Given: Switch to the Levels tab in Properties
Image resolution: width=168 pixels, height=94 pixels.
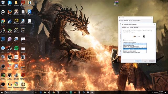Looking at the screenshot, I should 132,27.
